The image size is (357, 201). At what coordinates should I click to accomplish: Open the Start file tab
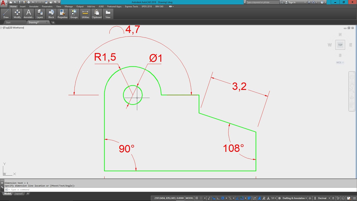click(8, 22)
